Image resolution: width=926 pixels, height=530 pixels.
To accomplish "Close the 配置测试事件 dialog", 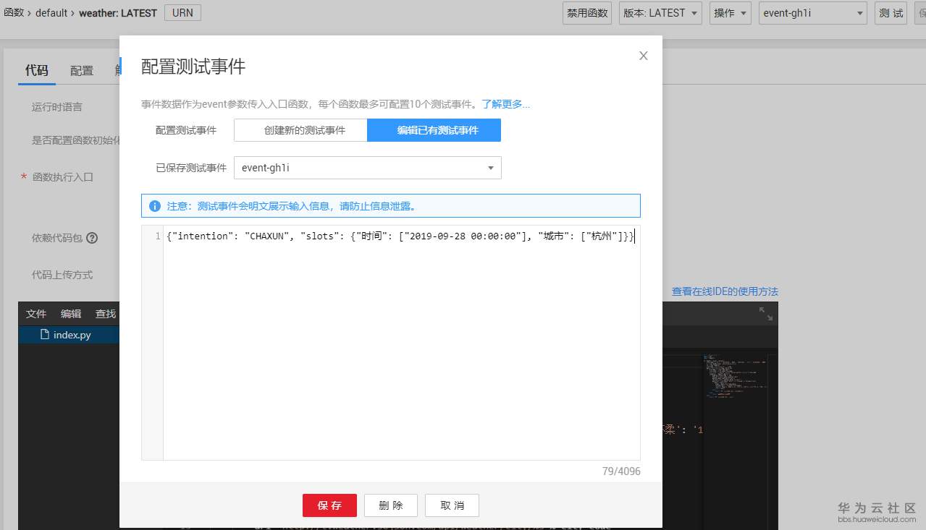I will [643, 55].
